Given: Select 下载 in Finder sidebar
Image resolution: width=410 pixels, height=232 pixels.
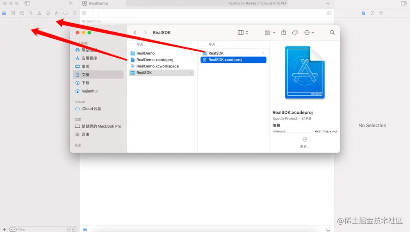Looking at the screenshot, I should [x=99, y=83].
